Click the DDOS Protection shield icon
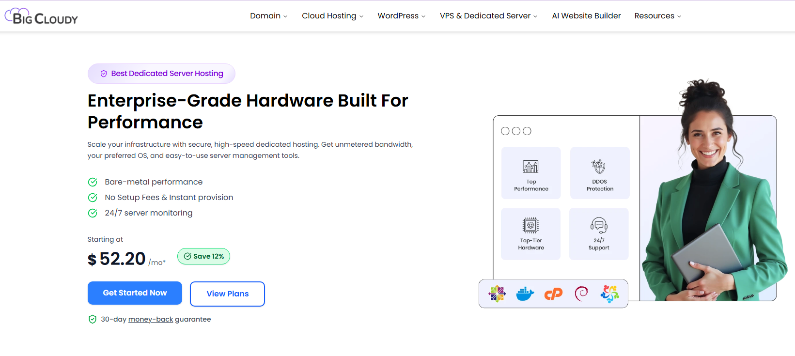 599,166
